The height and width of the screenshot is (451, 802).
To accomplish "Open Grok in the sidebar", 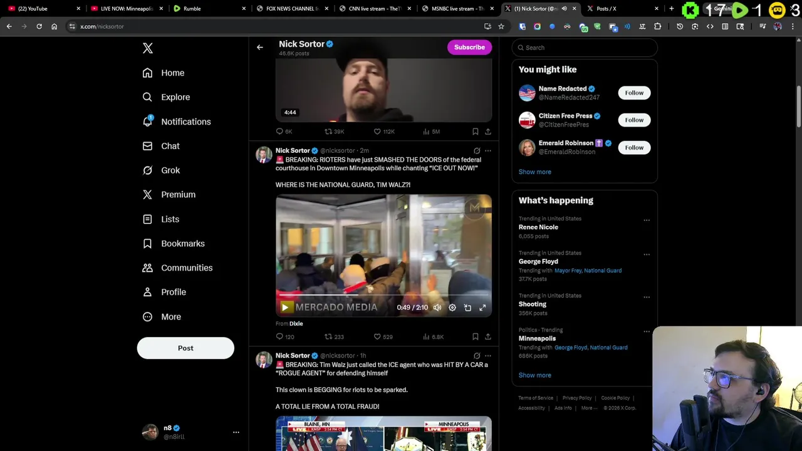I will [x=161, y=170].
